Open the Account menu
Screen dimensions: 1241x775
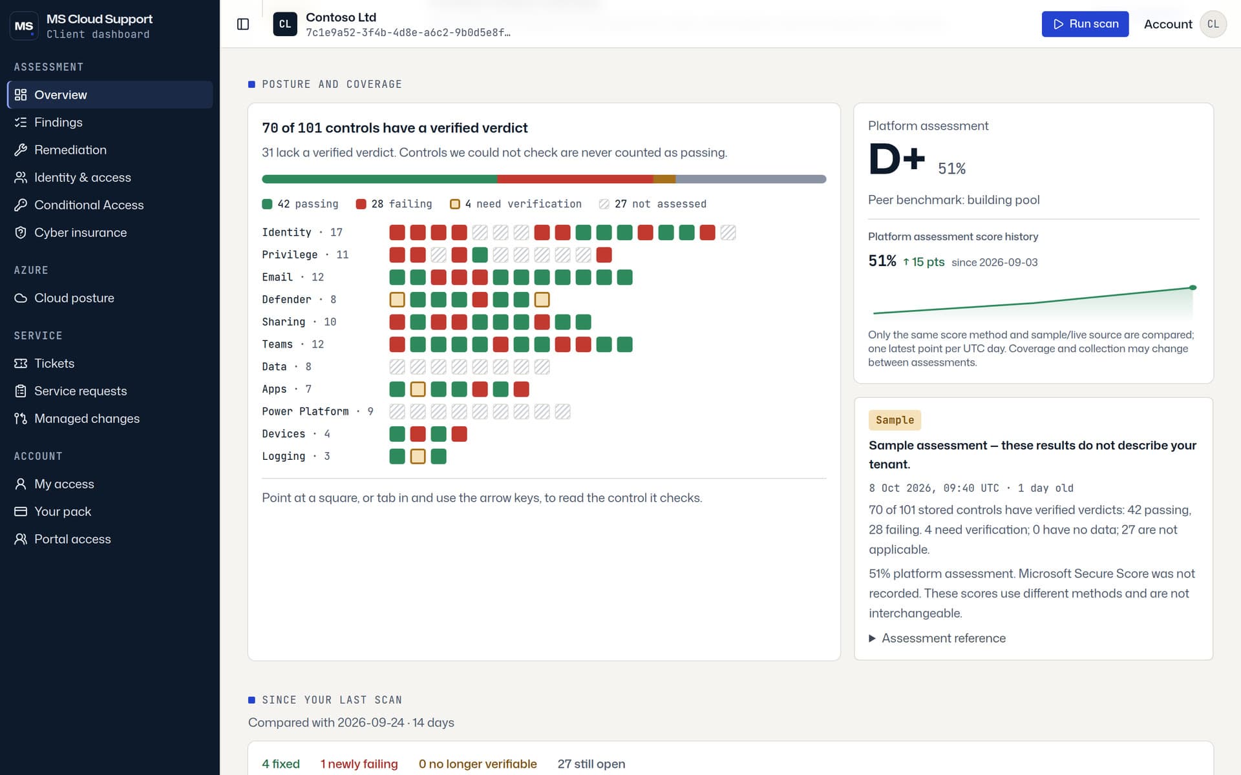[x=1185, y=24]
